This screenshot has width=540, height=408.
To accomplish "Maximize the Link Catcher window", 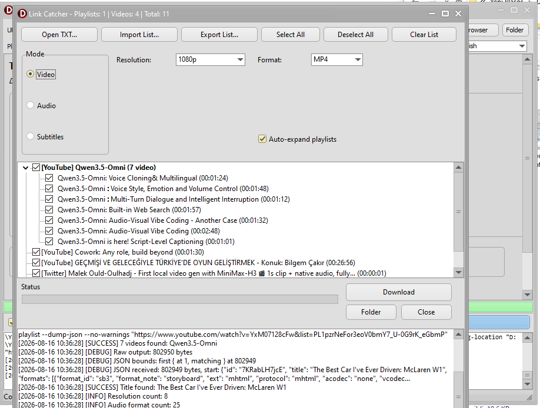I will pyautogui.click(x=445, y=14).
